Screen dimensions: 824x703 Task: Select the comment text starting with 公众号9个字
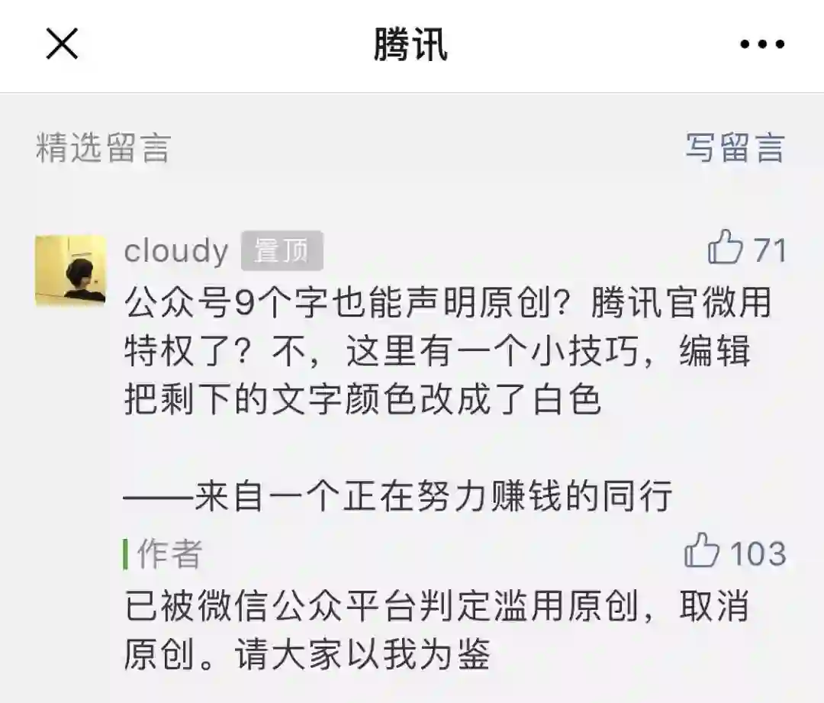pos(448,350)
